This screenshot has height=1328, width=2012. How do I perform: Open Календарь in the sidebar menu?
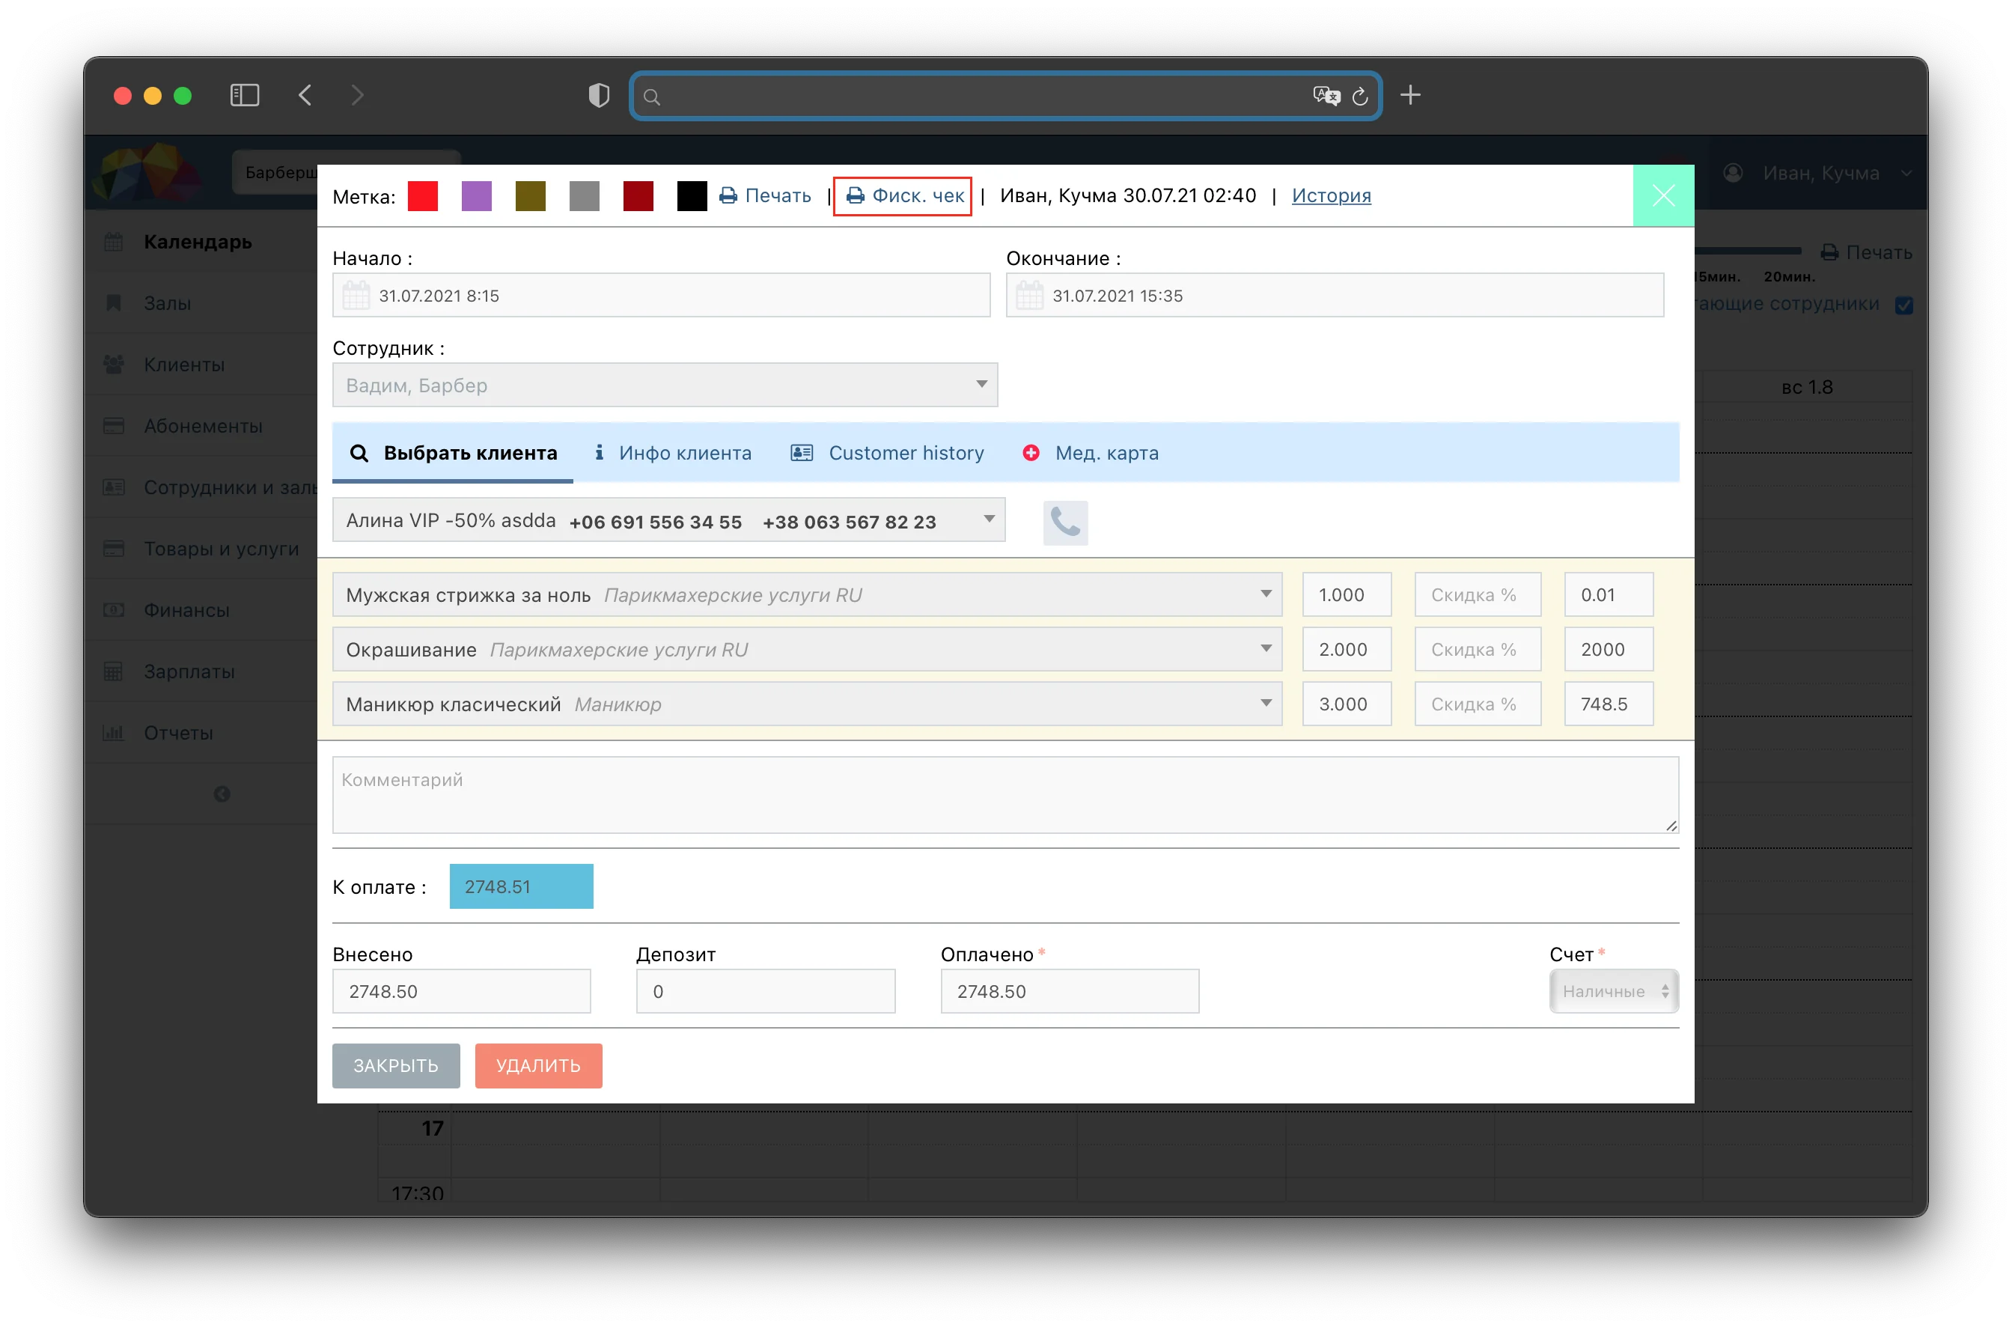click(198, 243)
